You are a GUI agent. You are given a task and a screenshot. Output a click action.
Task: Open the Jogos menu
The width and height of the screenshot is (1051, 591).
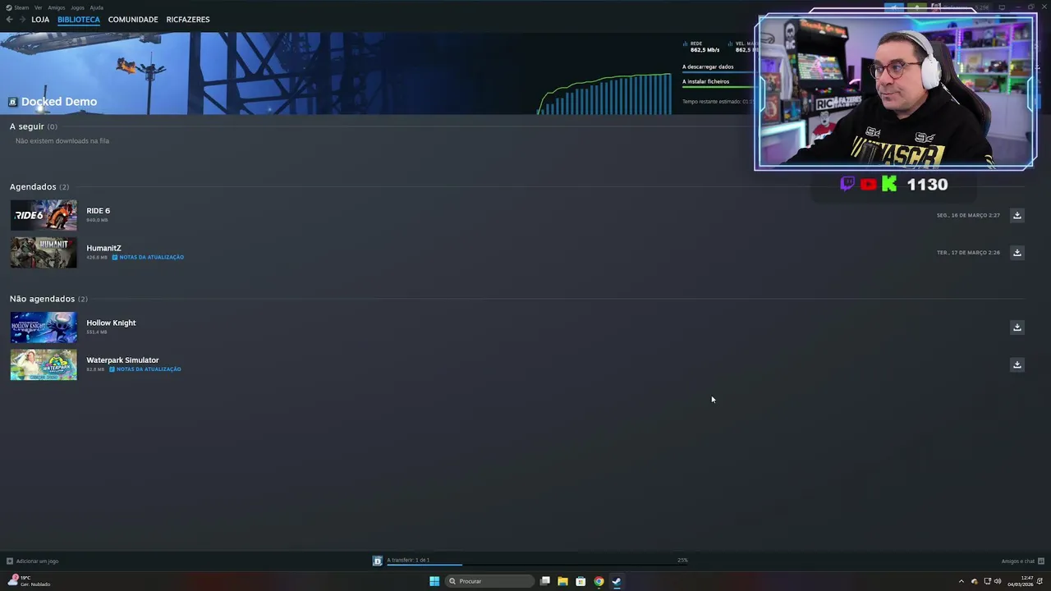[77, 7]
